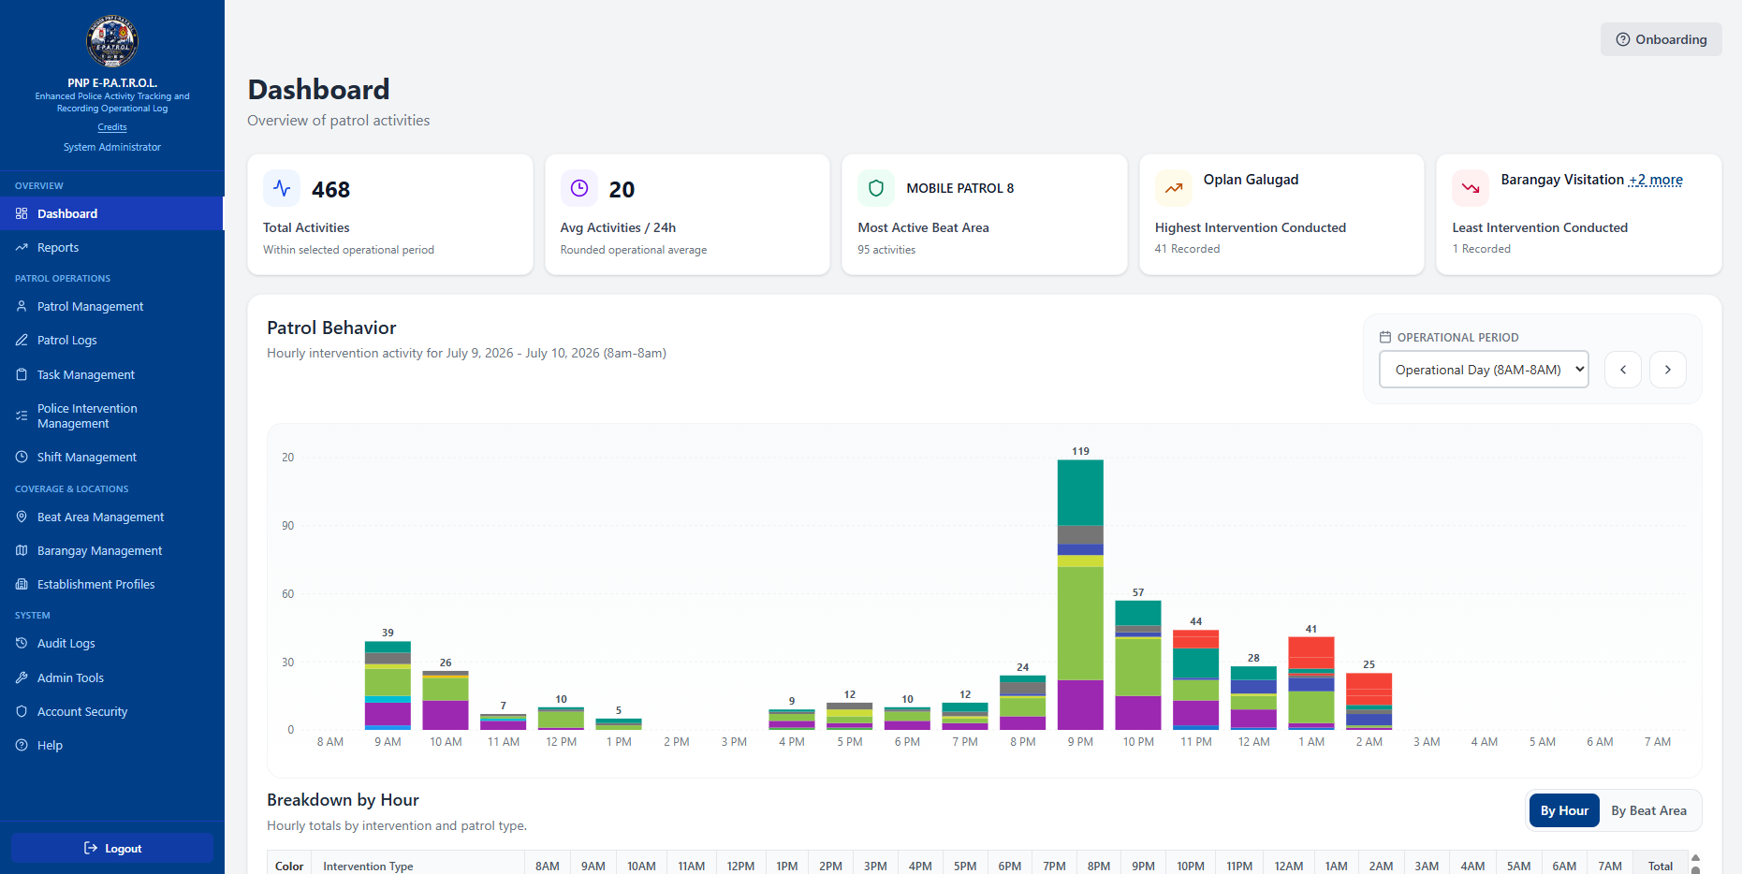The height and width of the screenshot is (874, 1742).
Task: Open Barangay Management from sidebar
Action: click(112, 550)
